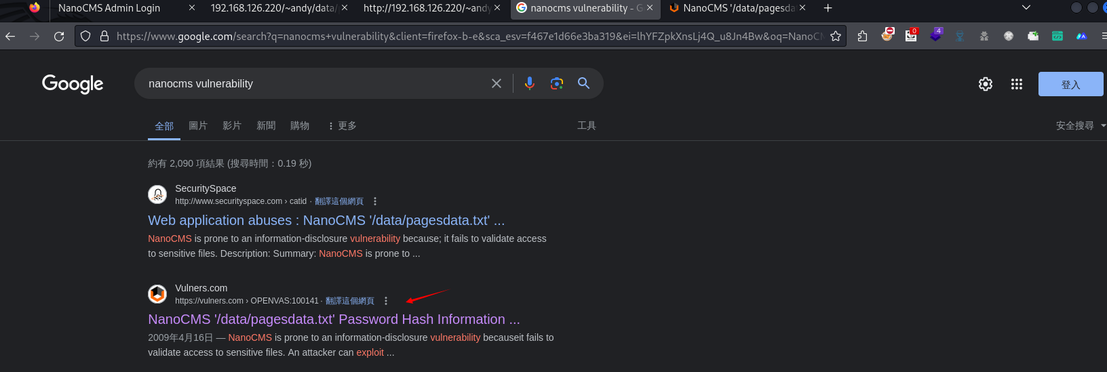Open the purple layers extension with 4 badge
This screenshot has height=372, width=1107.
click(936, 35)
